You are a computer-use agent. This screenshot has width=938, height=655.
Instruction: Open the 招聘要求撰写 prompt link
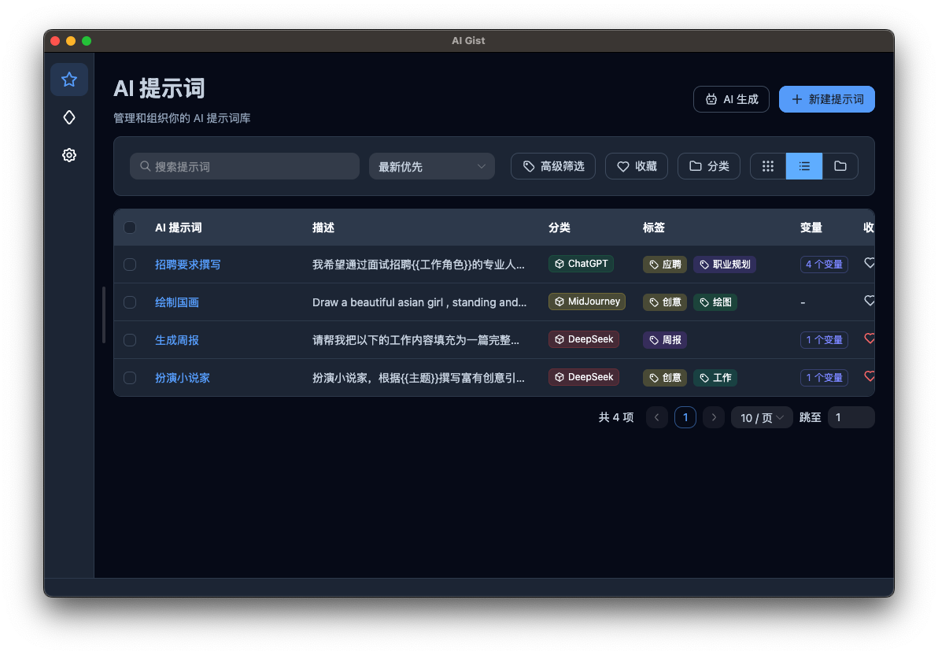pos(188,265)
